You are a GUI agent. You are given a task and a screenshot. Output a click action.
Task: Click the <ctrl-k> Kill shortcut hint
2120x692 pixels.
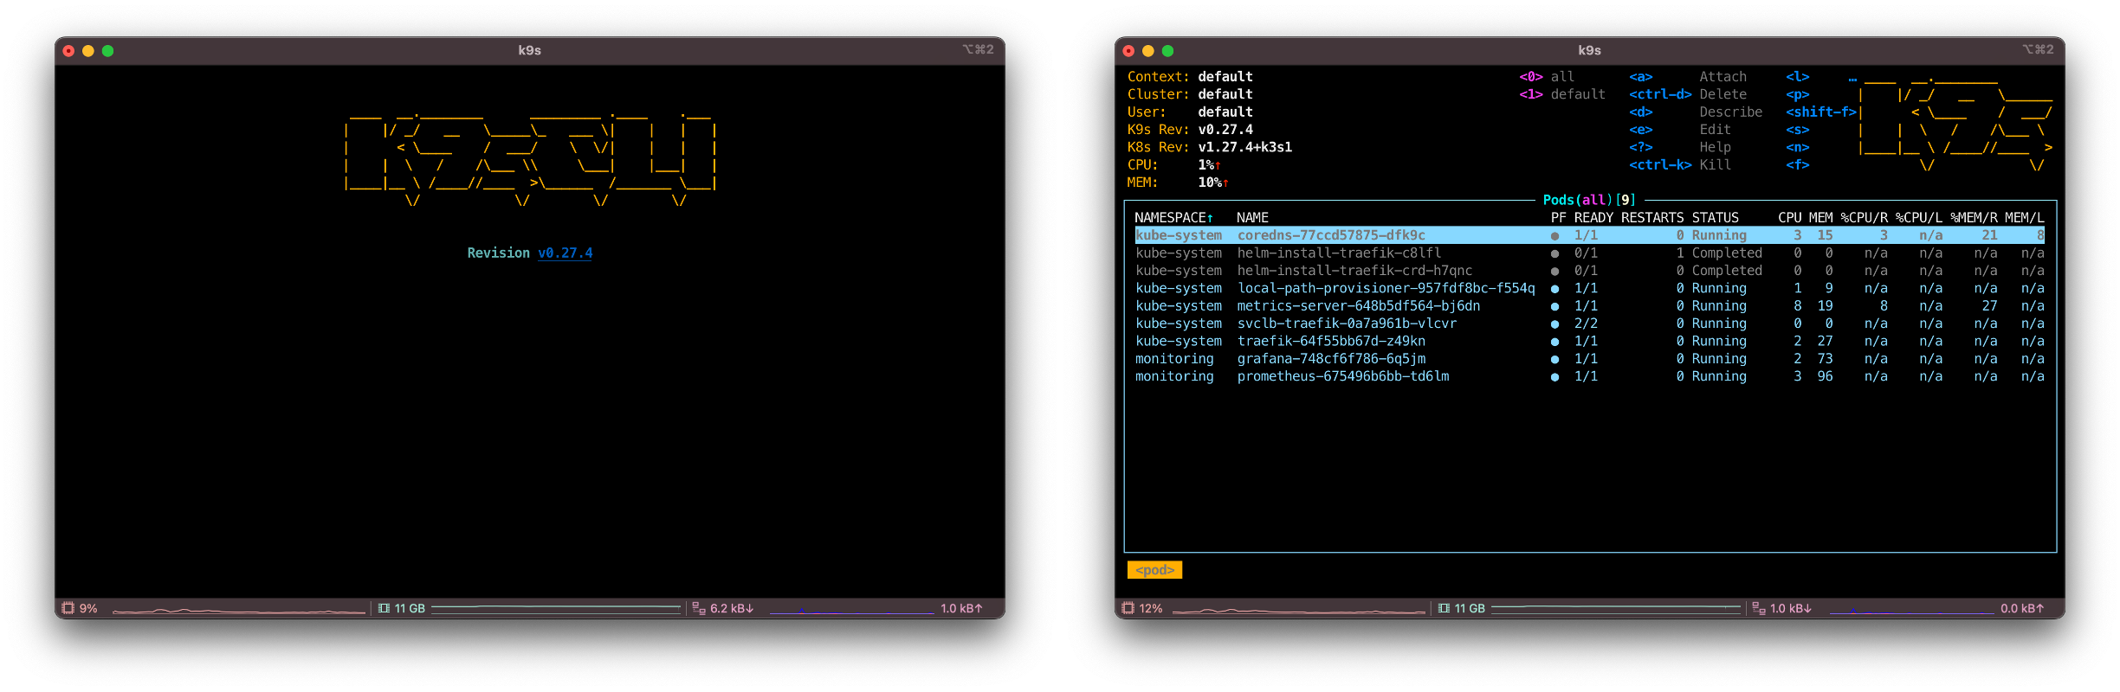(x=1680, y=165)
